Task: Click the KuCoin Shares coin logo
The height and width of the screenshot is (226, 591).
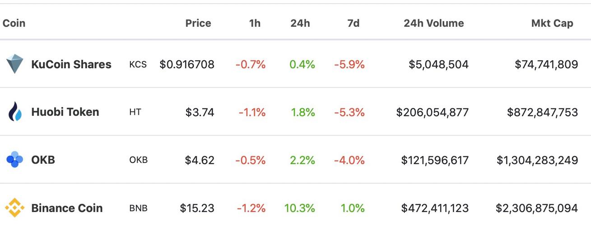Action: point(14,64)
